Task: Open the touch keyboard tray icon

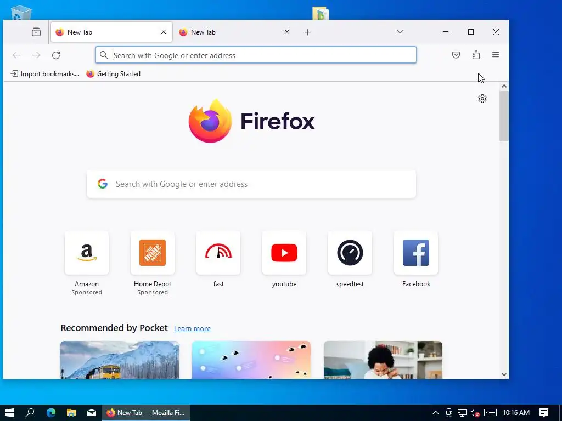Action: point(490,413)
